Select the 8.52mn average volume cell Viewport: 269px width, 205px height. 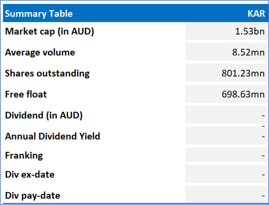(x=248, y=53)
